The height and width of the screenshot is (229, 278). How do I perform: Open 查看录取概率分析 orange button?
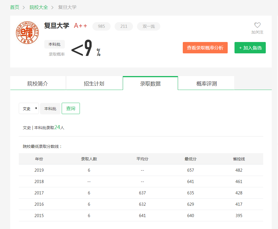[205, 48]
